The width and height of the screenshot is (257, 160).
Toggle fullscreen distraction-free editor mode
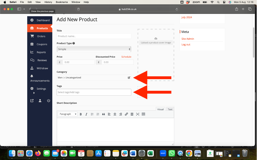pyautogui.click(x=138, y=114)
